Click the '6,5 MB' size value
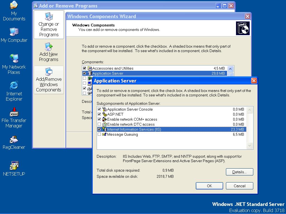Screen dimensions: 286x214 click(x=239, y=135)
